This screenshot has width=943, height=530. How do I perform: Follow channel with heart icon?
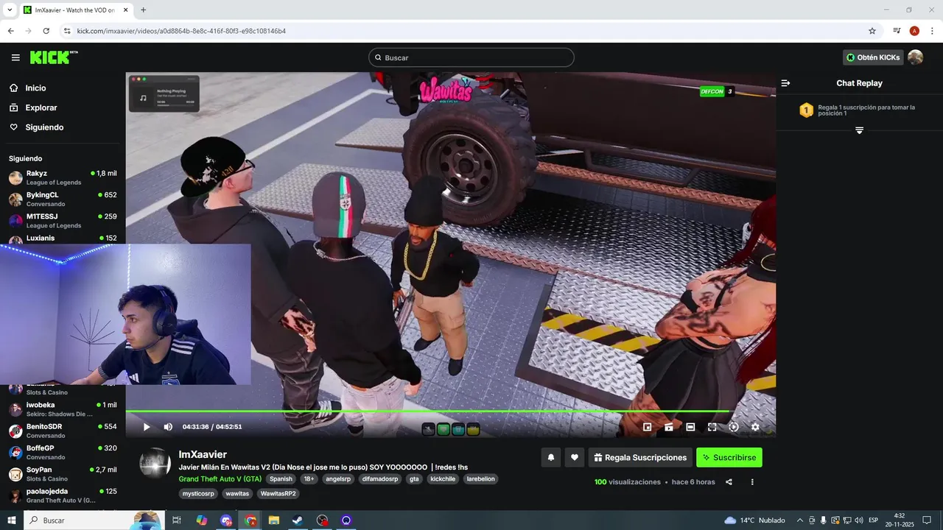click(x=575, y=457)
